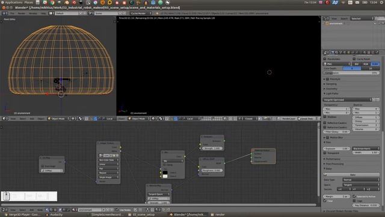Adjust the Compression slider
This screenshot has width=385, height=217.
point(351,73)
